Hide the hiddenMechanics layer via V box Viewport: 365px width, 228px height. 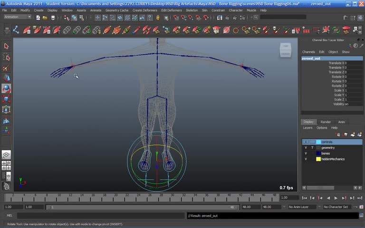coord(306,159)
